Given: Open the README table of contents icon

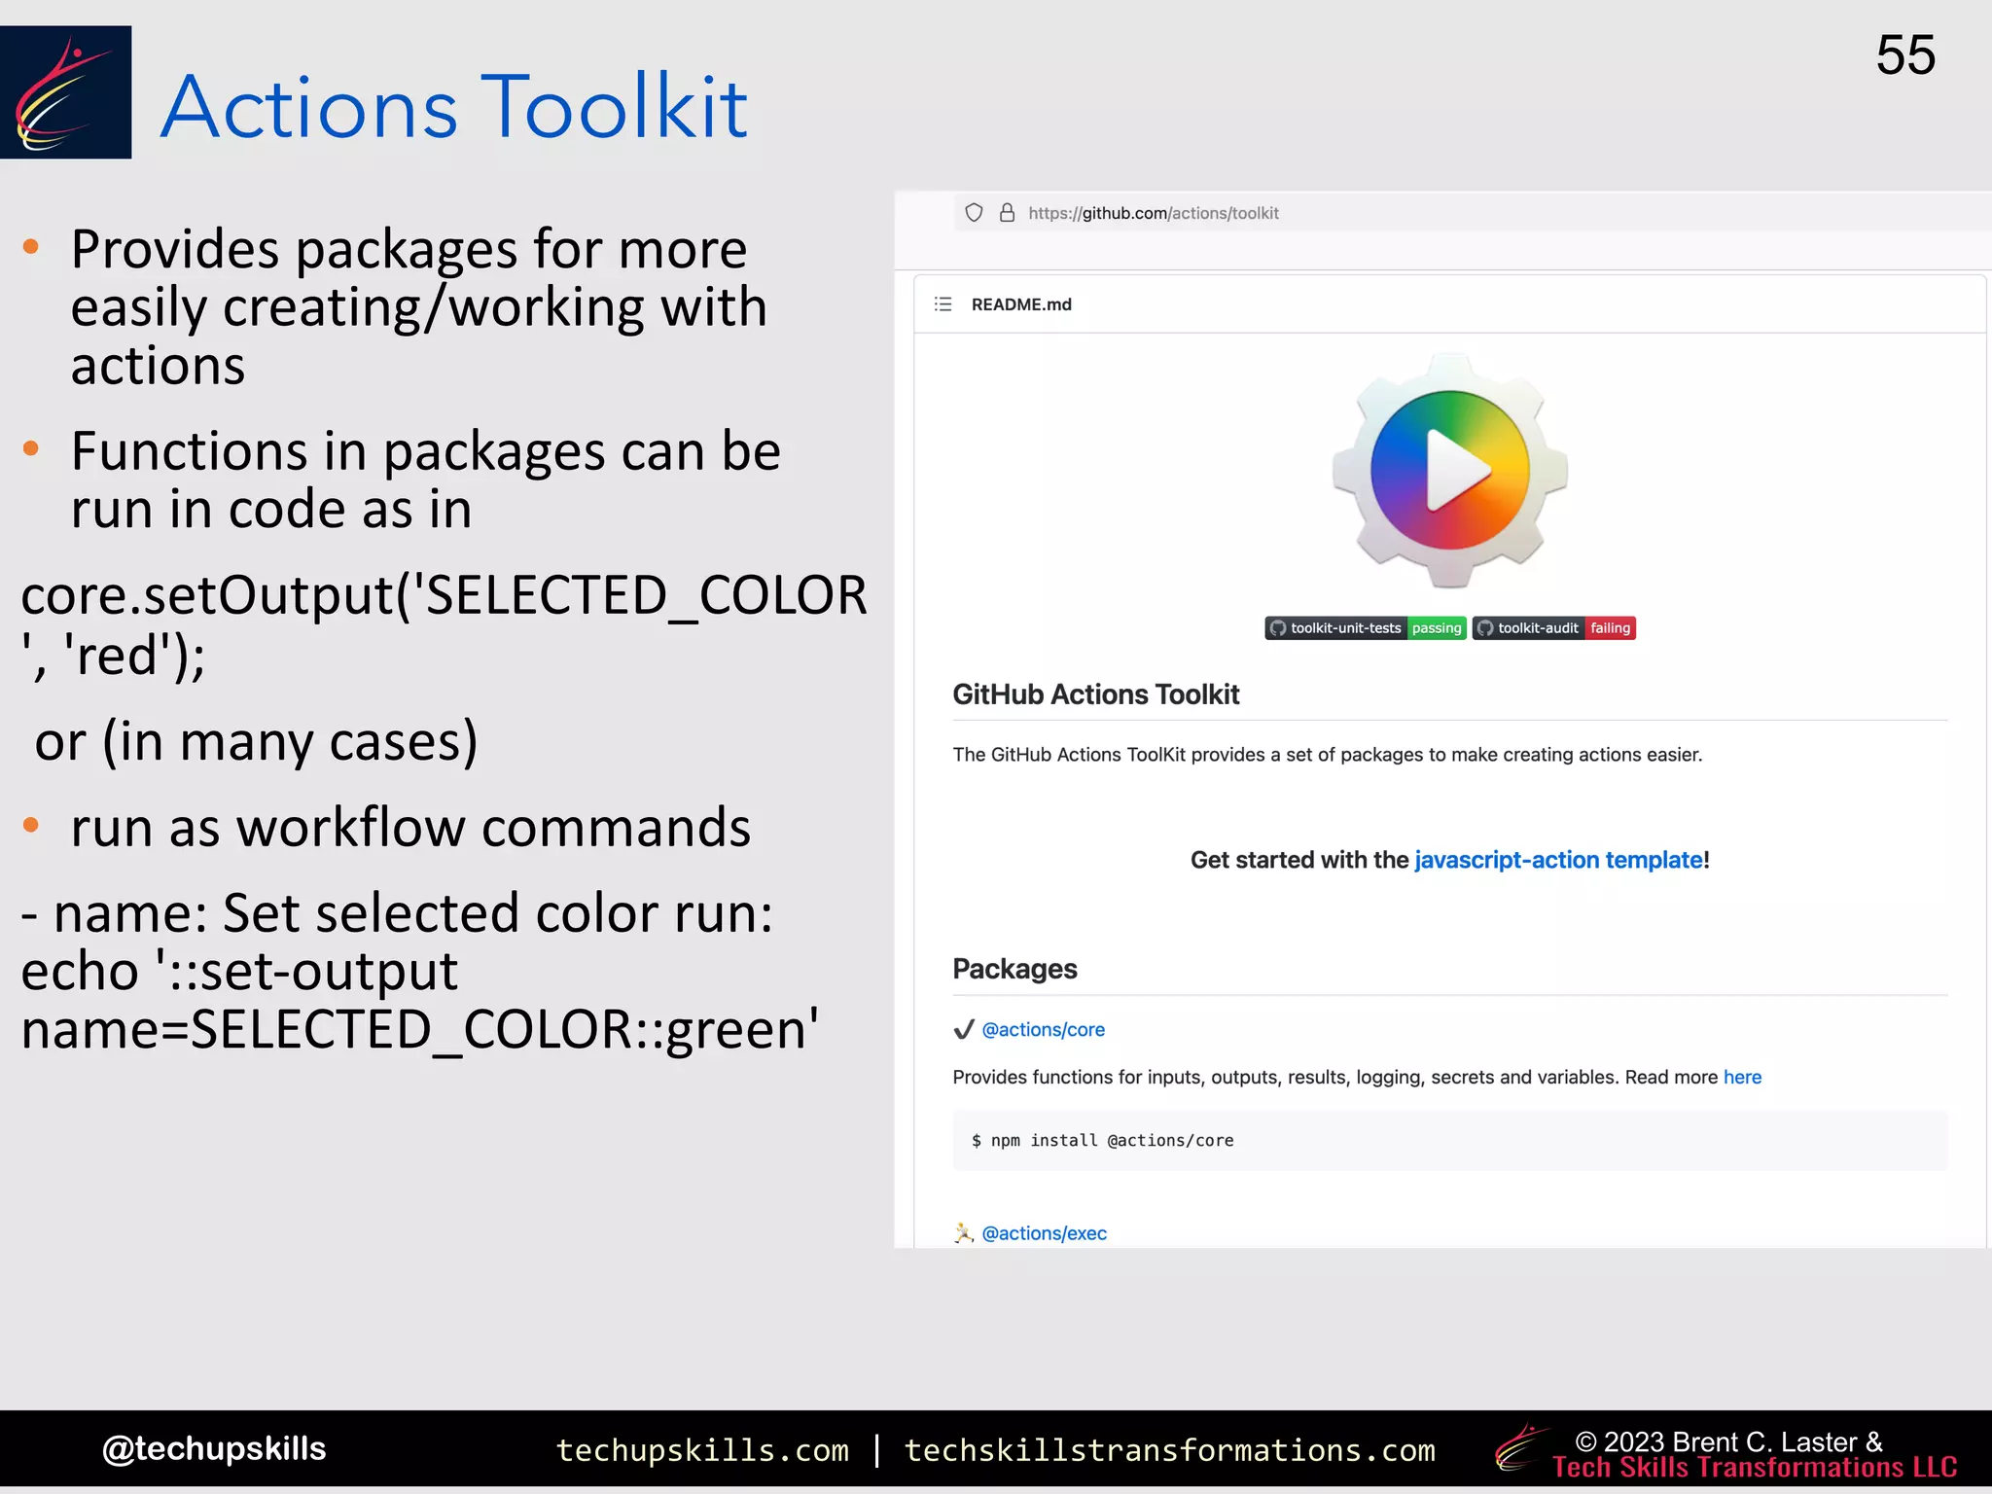Looking at the screenshot, I should [943, 304].
